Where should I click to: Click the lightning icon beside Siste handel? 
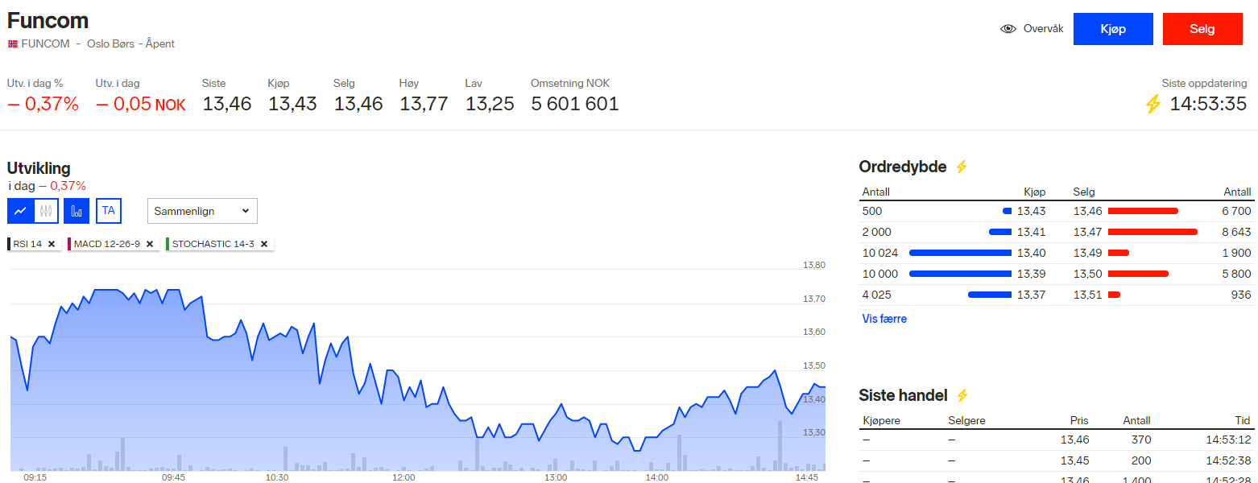[x=961, y=395]
